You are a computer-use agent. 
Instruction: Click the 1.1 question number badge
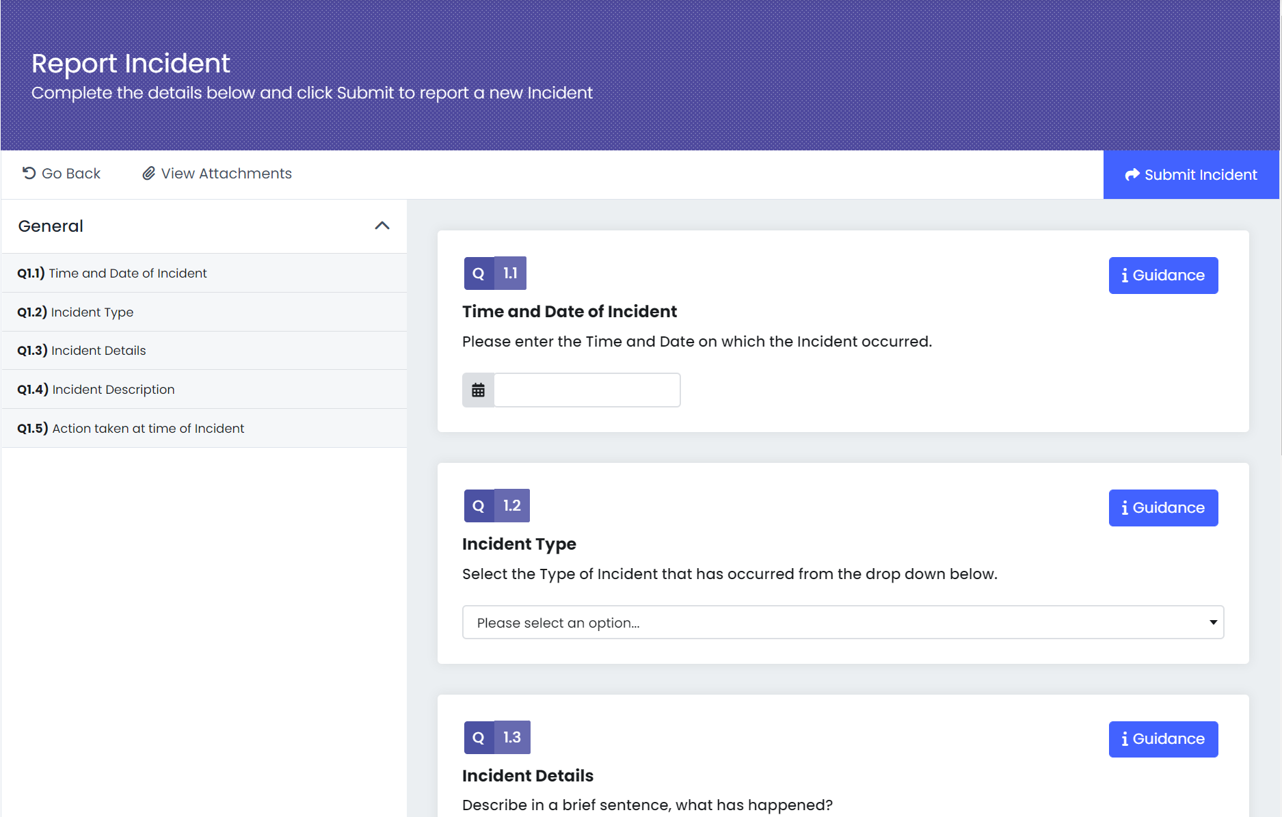(x=510, y=273)
